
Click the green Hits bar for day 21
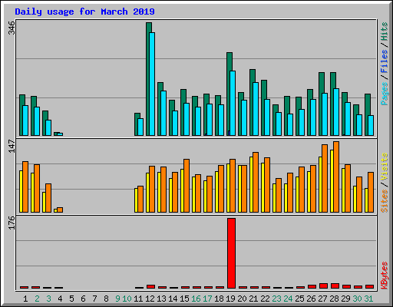click(252, 102)
